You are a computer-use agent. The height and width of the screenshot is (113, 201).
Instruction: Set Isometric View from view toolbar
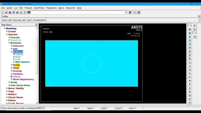[x=190, y=29]
